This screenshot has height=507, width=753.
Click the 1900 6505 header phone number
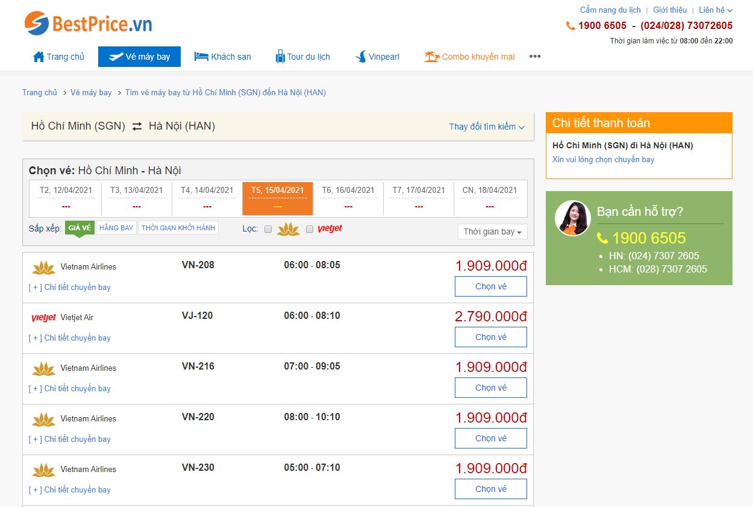tap(602, 26)
